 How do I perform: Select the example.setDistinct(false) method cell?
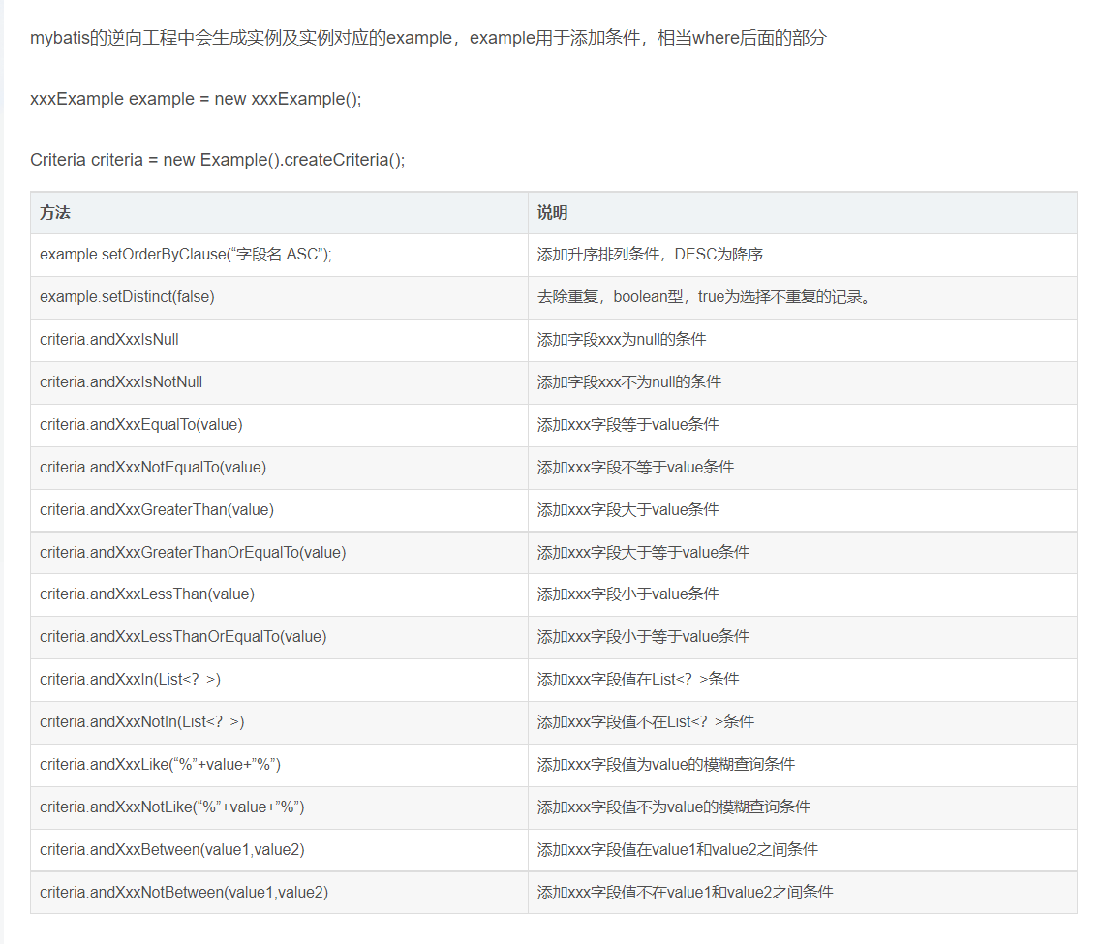[127, 296]
